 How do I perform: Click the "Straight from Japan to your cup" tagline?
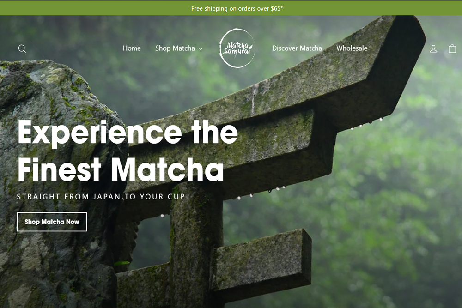coord(101,197)
